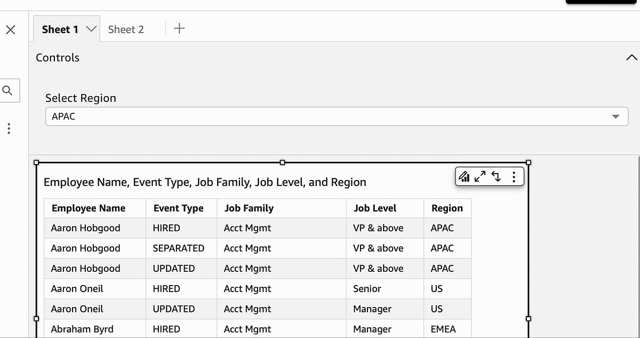Switch to the Sheet 2 tab
Screen dimensions: 640x338
pyautogui.click(x=125, y=29)
